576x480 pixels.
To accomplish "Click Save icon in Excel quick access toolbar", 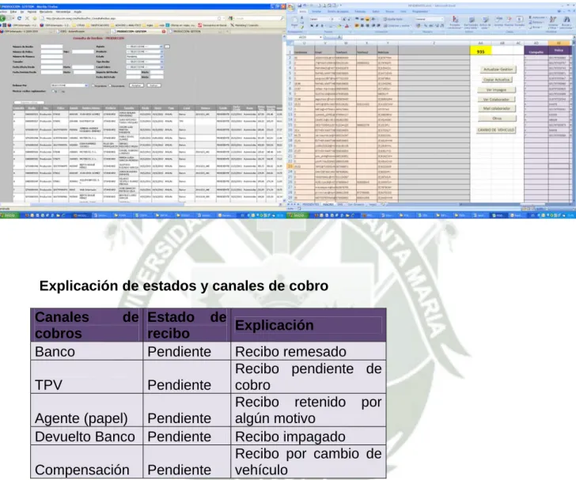I will click(x=300, y=6).
